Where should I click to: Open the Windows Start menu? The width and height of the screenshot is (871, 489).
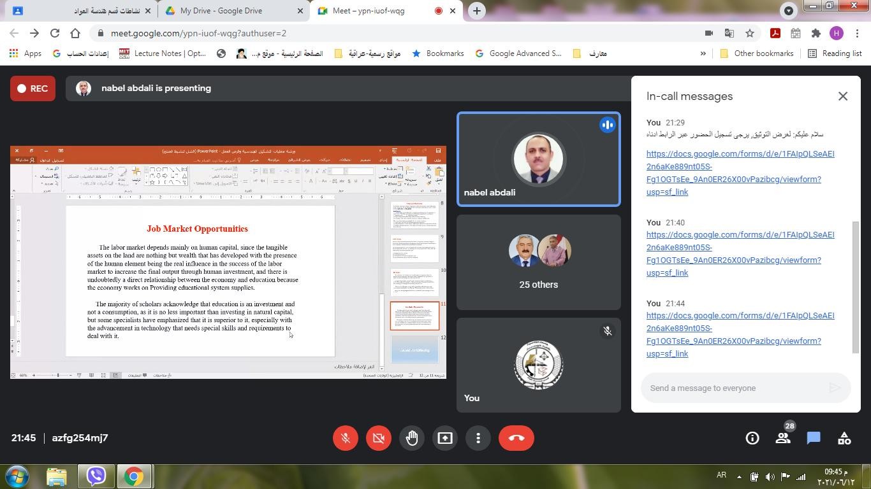17,476
